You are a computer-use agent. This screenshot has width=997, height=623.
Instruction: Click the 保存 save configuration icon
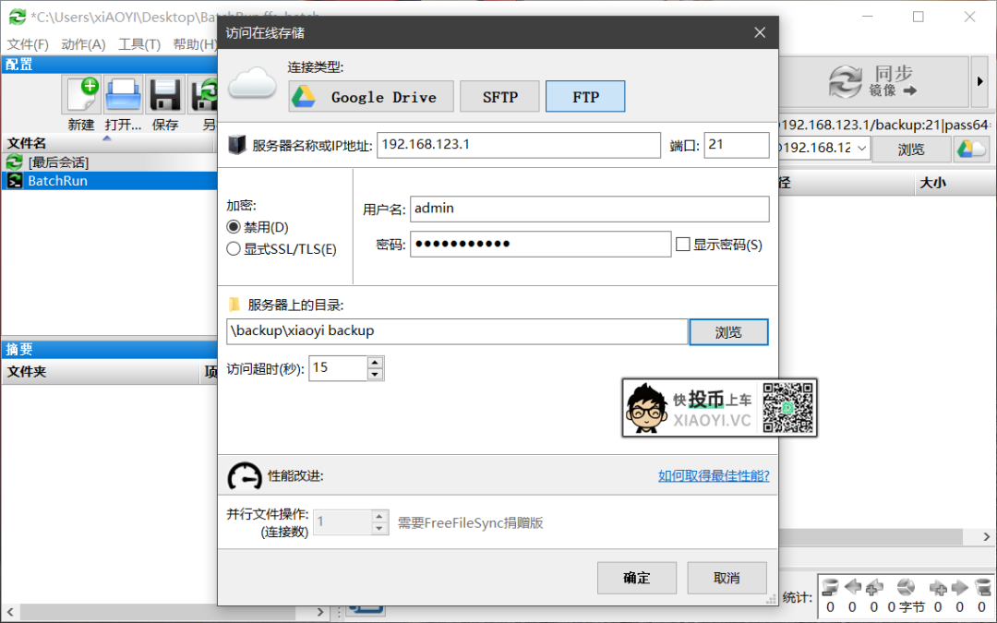(x=164, y=94)
